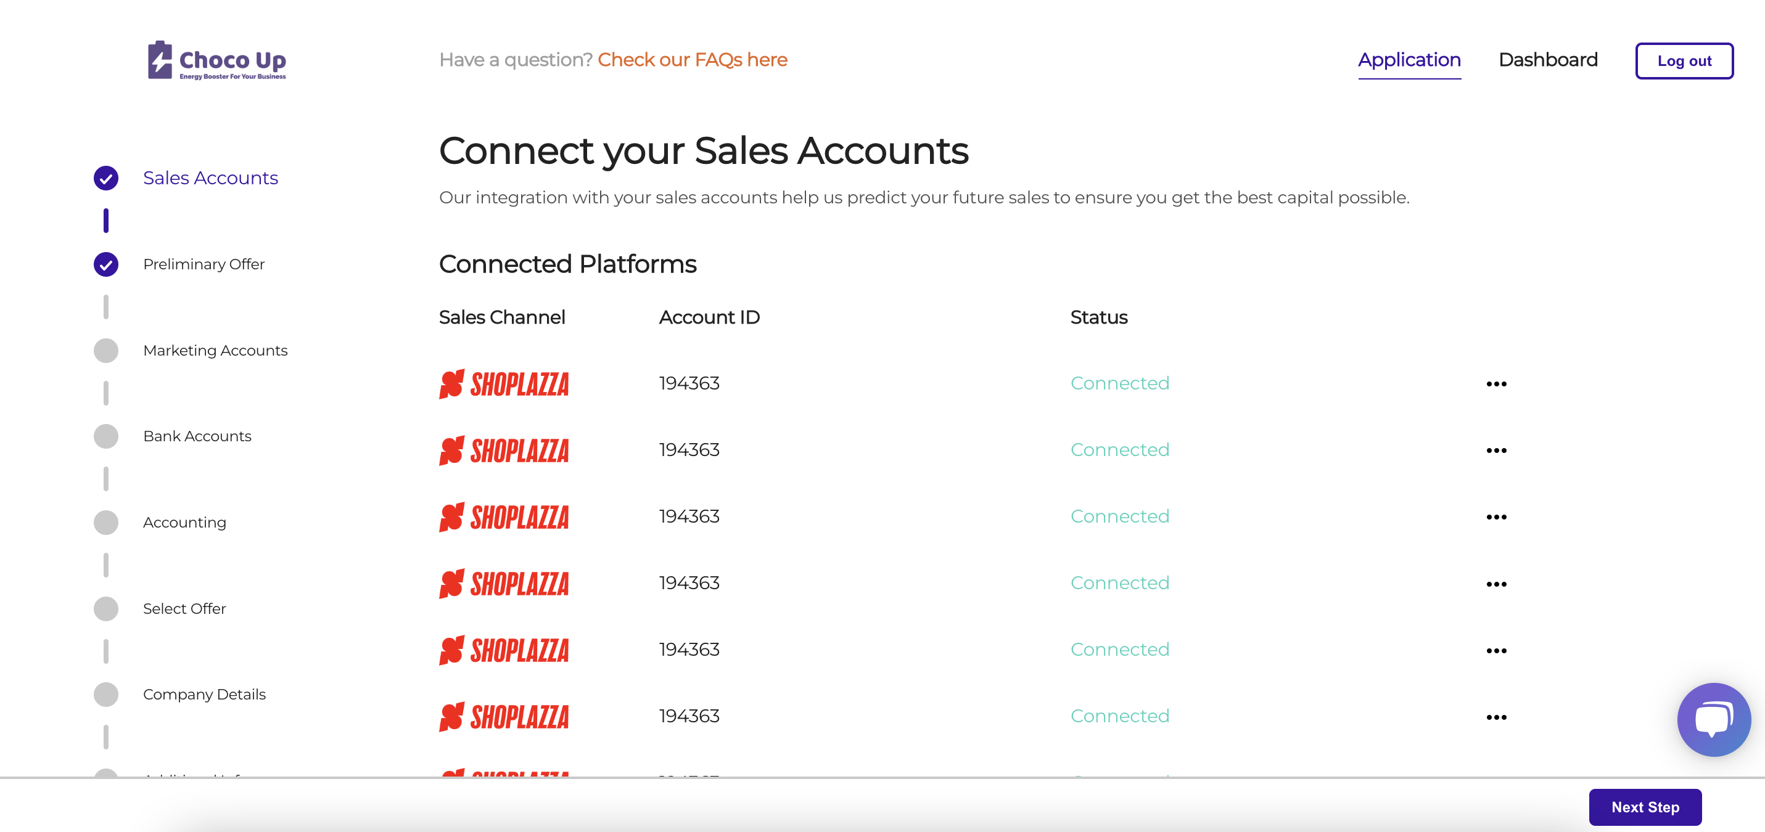Viewport: 1765px width, 832px height.
Task: Select the Marketing Accounts step circle
Action: point(105,351)
